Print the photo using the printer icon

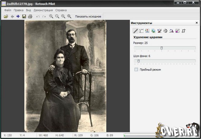(30, 17)
